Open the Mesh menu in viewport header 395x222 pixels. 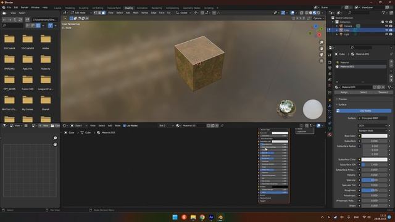pyautogui.click(x=136, y=13)
